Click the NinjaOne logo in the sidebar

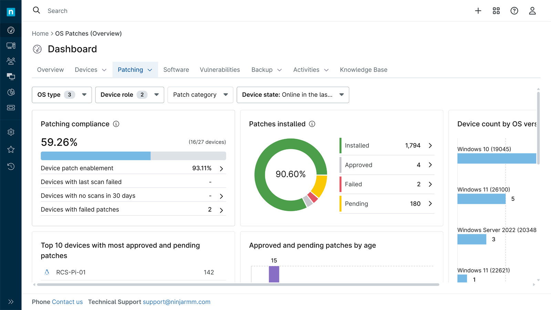(11, 12)
